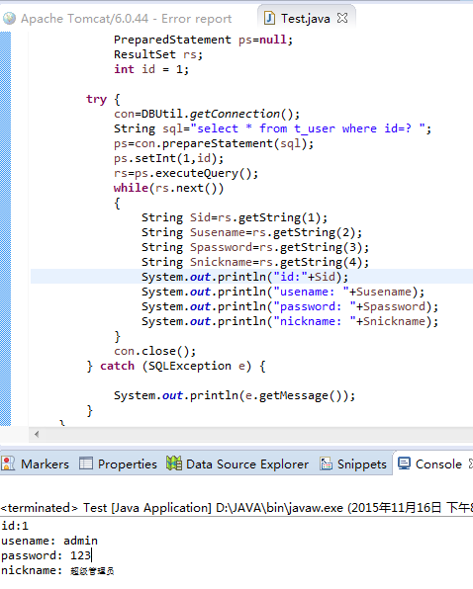This screenshot has height=589, width=473.
Task: Click the 'ResultSet rs;' line
Action: (x=158, y=54)
